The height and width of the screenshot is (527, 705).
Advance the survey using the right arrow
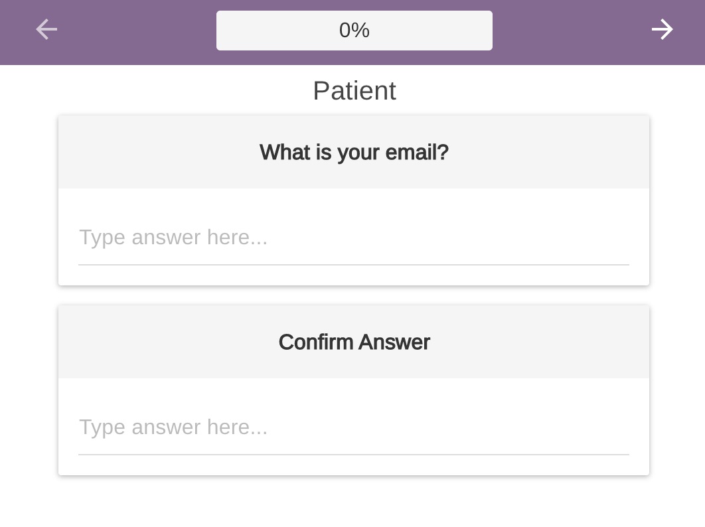point(662,29)
